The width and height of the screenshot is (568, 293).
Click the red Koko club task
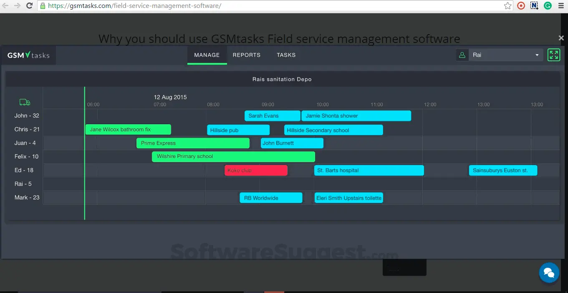[256, 170]
